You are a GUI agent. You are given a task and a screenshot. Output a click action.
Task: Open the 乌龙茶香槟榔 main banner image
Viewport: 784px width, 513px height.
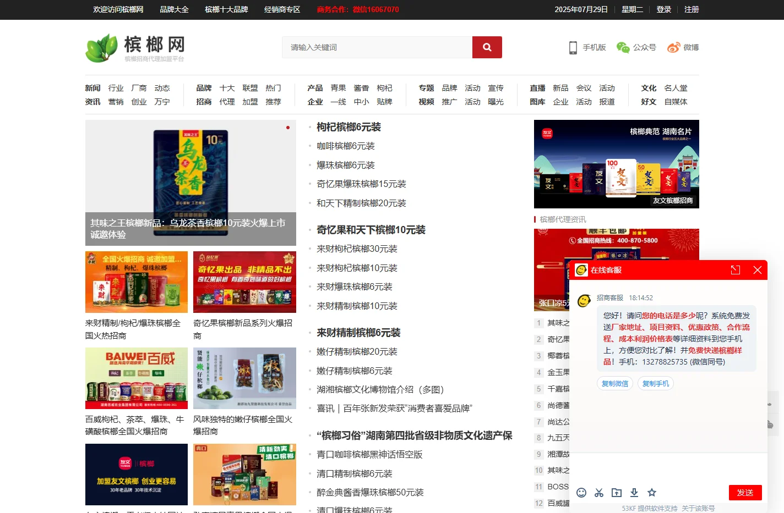pyautogui.click(x=190, y=183)
